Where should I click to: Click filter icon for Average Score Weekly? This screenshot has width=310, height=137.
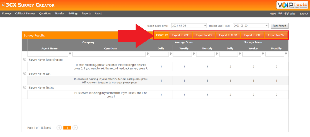tap(193, 54)
